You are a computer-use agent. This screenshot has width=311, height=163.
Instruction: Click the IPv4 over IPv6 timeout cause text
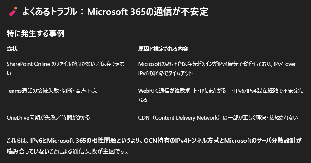point(217,68)
